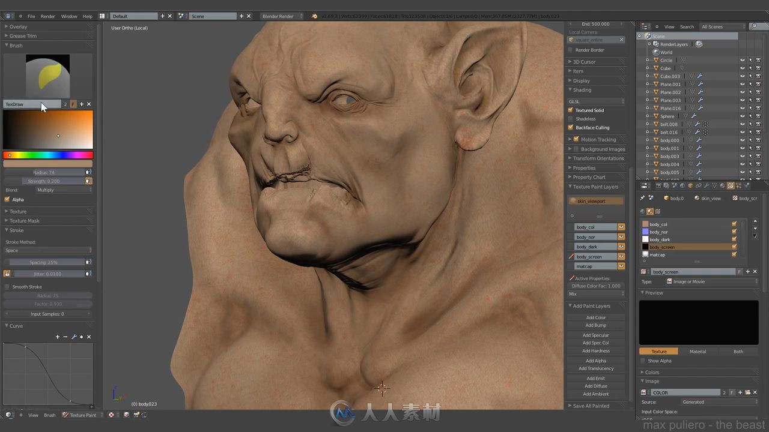
Task: Toggle fake user F for TexDraw brush
Action: (73, 104)
